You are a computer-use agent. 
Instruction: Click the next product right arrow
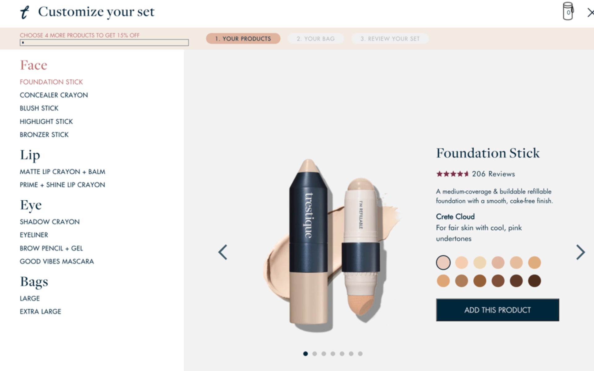[580, 252]
